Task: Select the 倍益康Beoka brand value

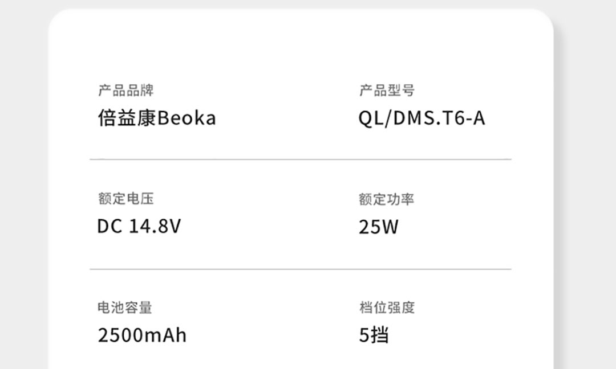Action: (157, 118)
